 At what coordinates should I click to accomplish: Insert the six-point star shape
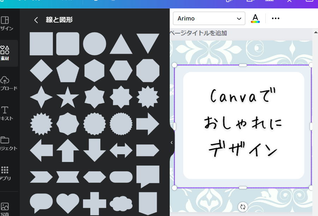point(95,97)
